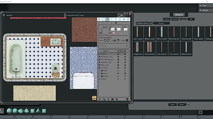Toggle visibility of Sink_bathroom.png layer
Viewport: 213px width, 119px height.
click(x=118, y=59)
